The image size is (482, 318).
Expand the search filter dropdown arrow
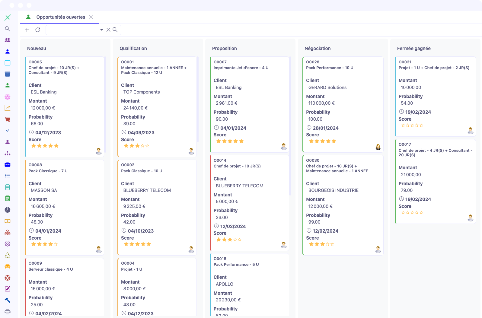(x=101, y=30)
